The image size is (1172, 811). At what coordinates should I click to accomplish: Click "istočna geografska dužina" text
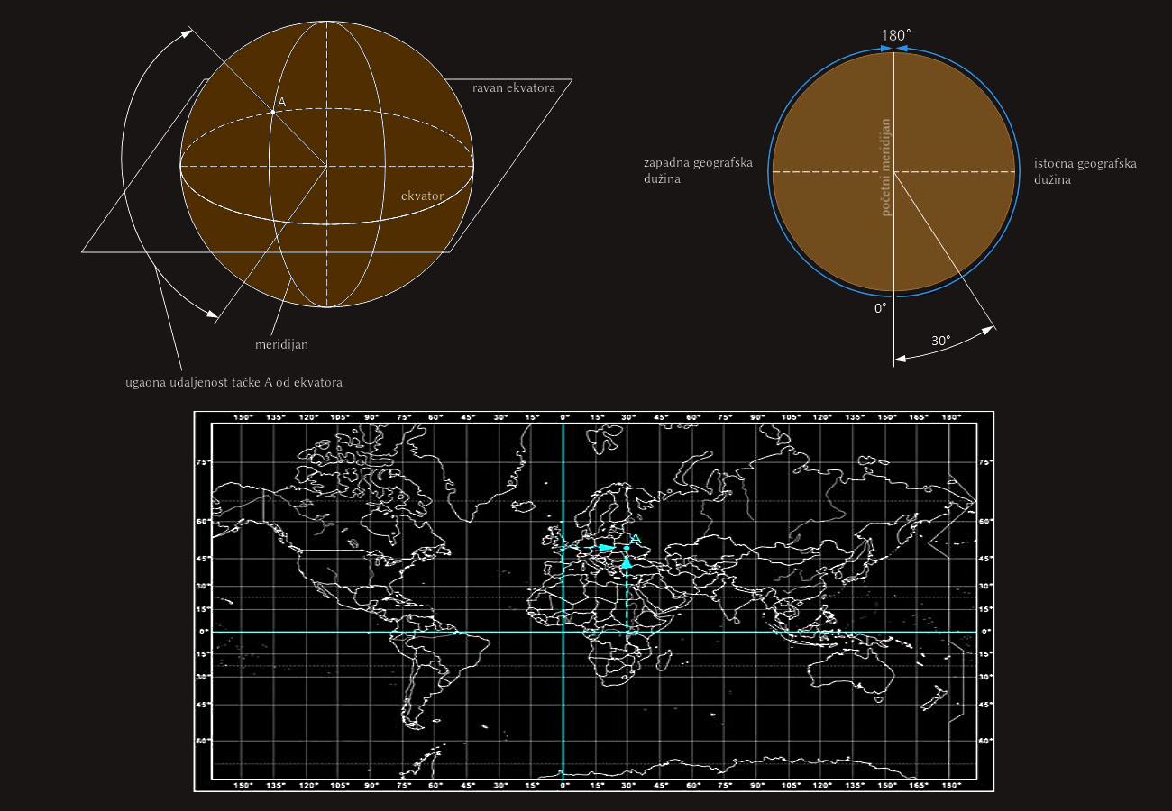pos(1085,171)
